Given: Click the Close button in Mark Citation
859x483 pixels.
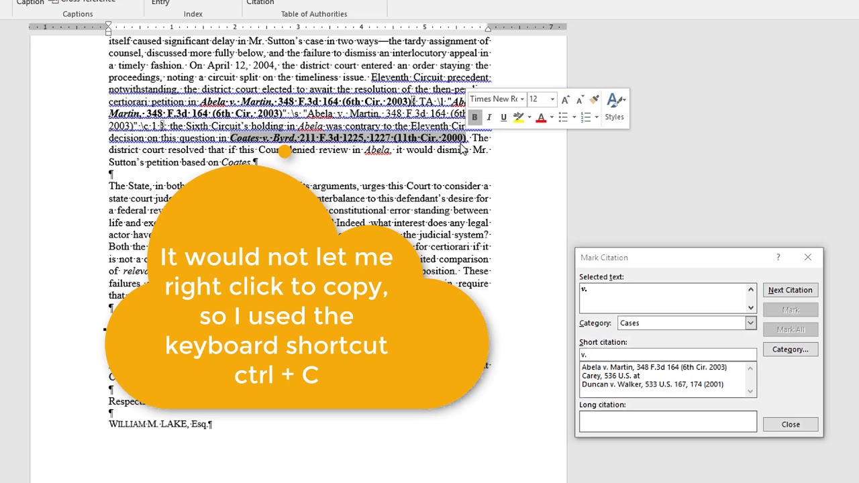Looking at the screenshot, I should pyautogui.click(x=790, y=424).
